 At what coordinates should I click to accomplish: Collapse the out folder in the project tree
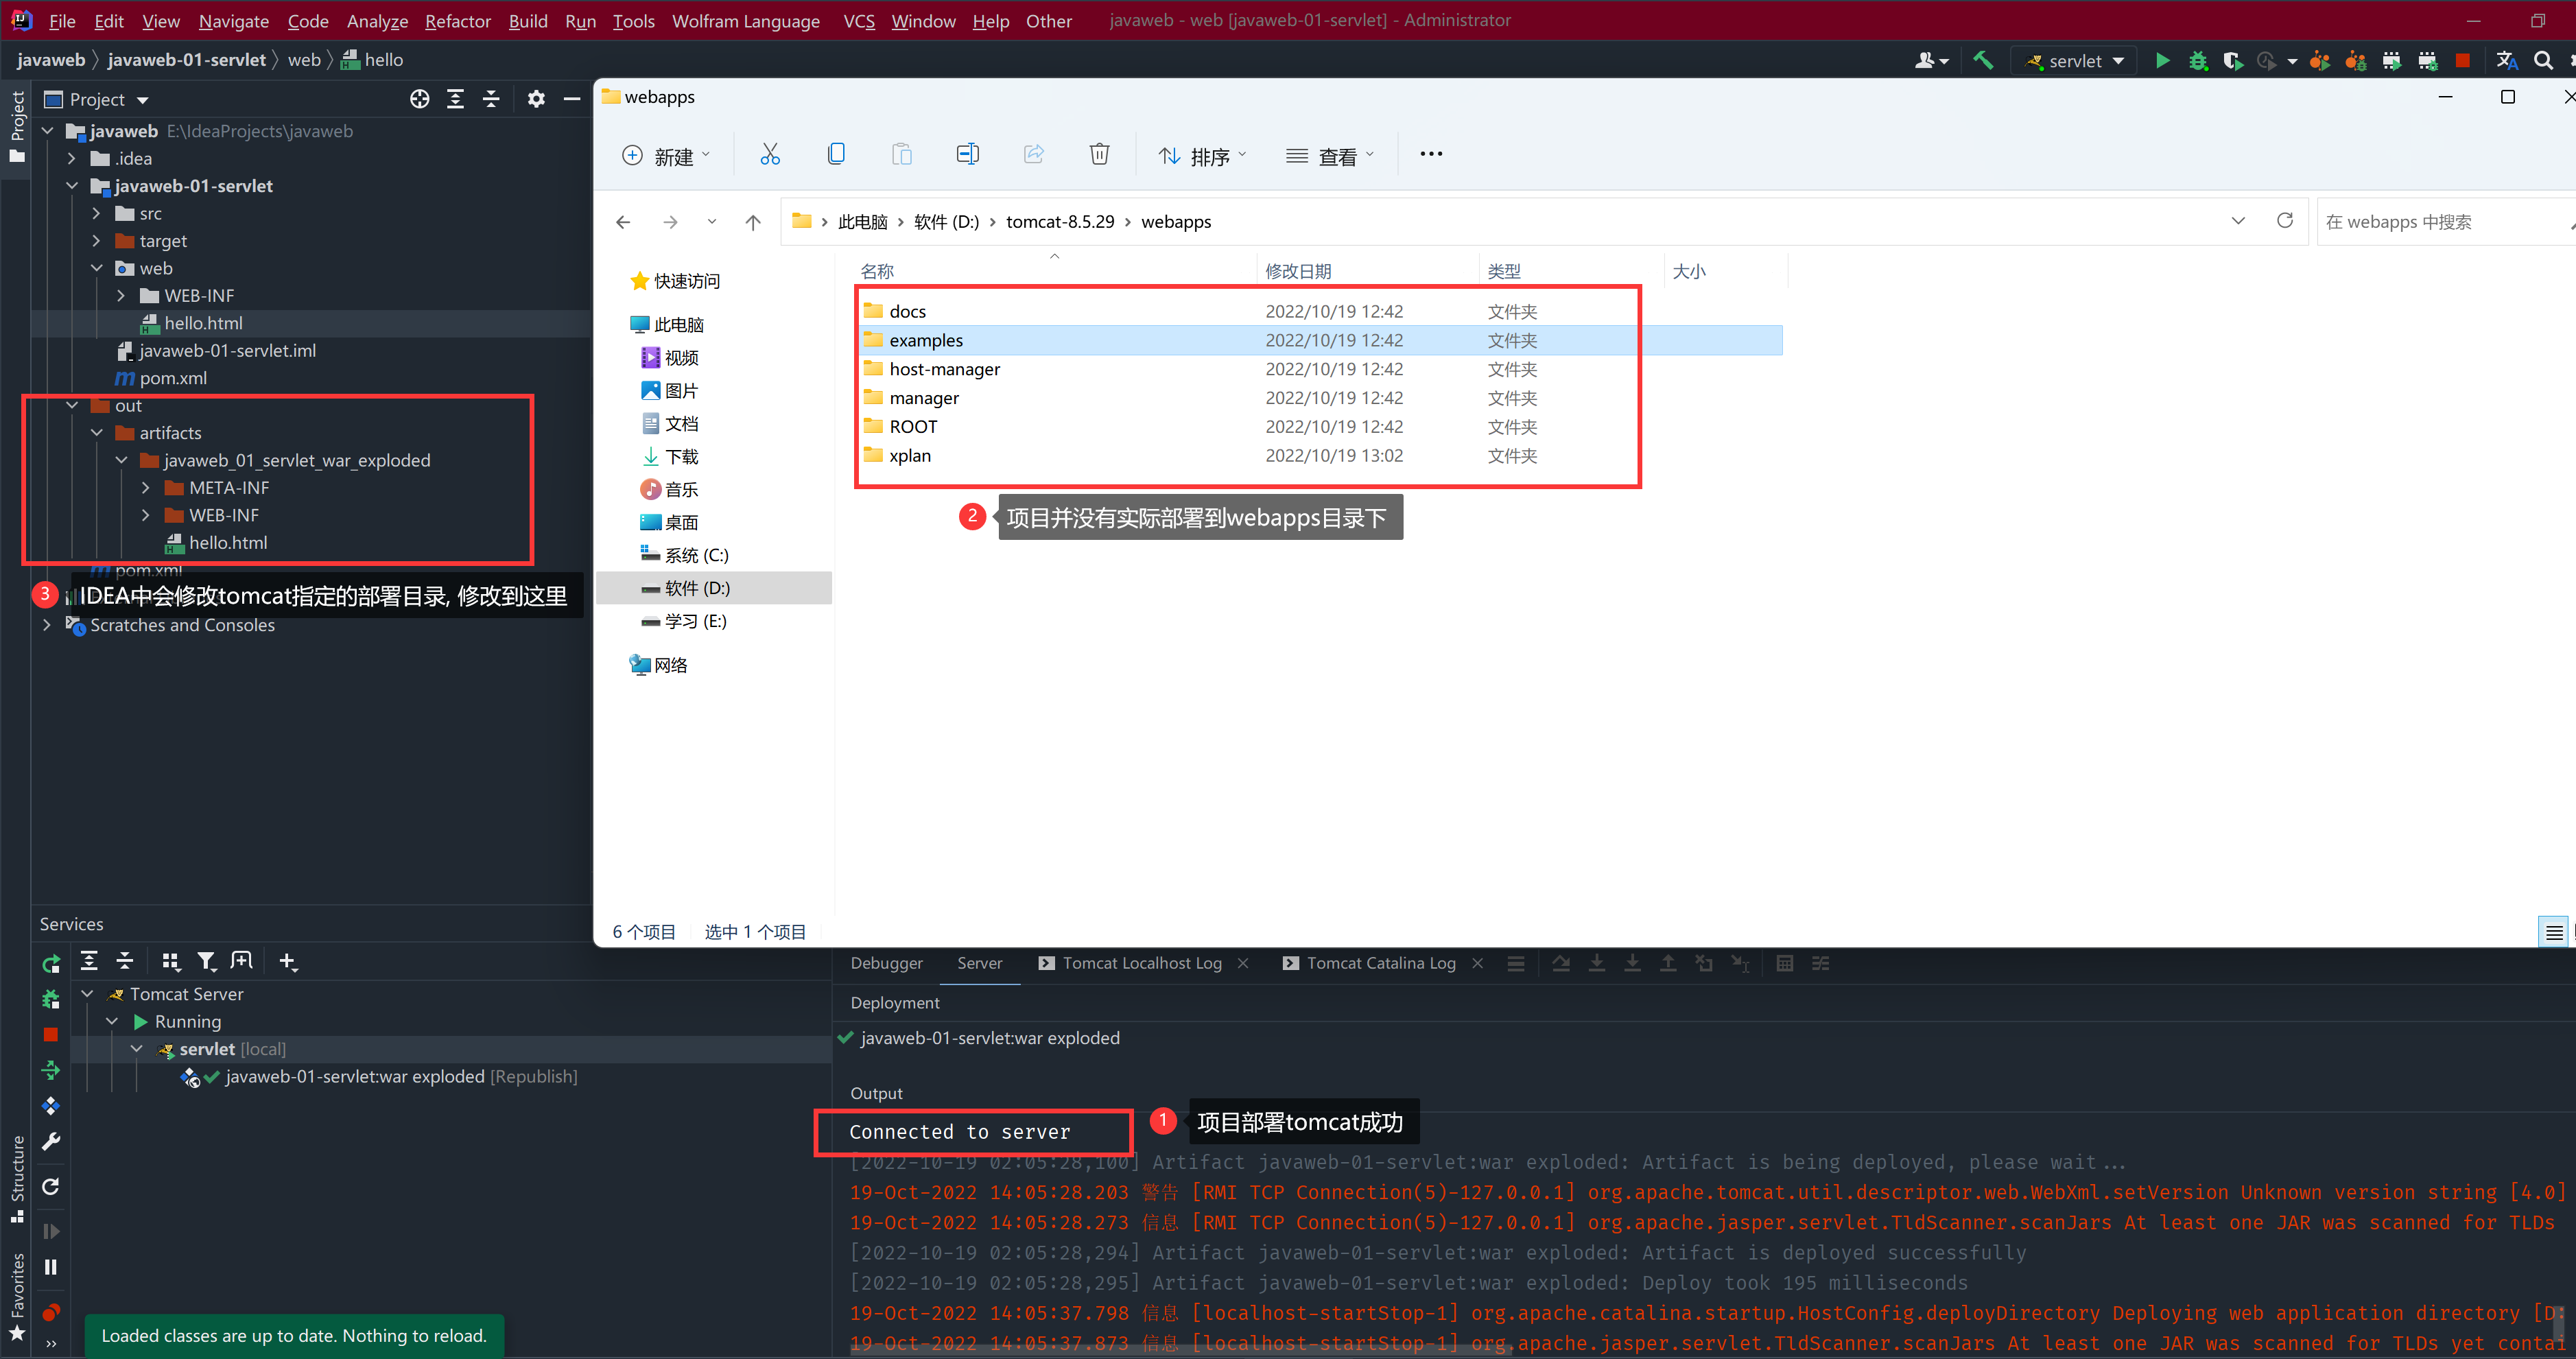pos(72,406)
